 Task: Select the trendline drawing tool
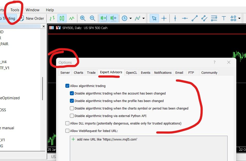(195, 18)
